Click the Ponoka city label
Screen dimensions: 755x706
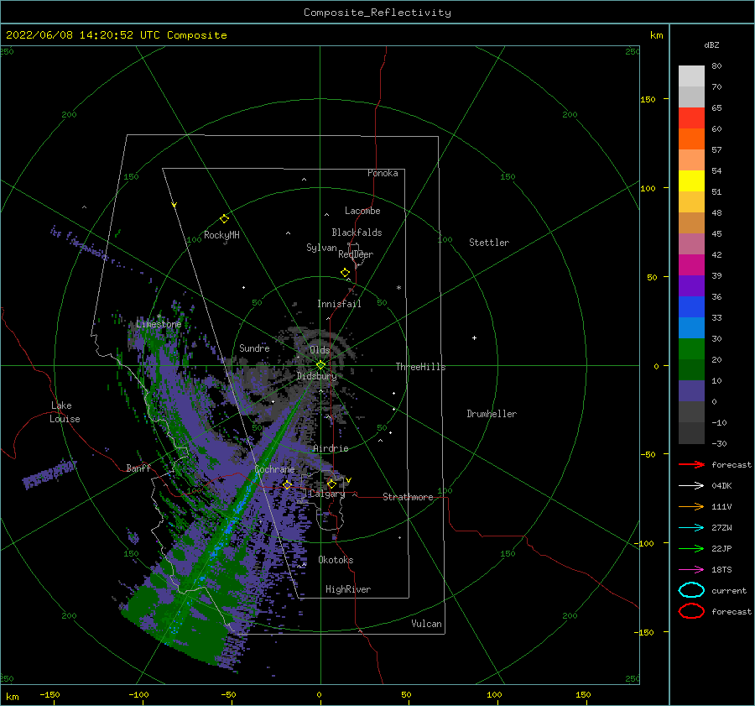point(383,173)
